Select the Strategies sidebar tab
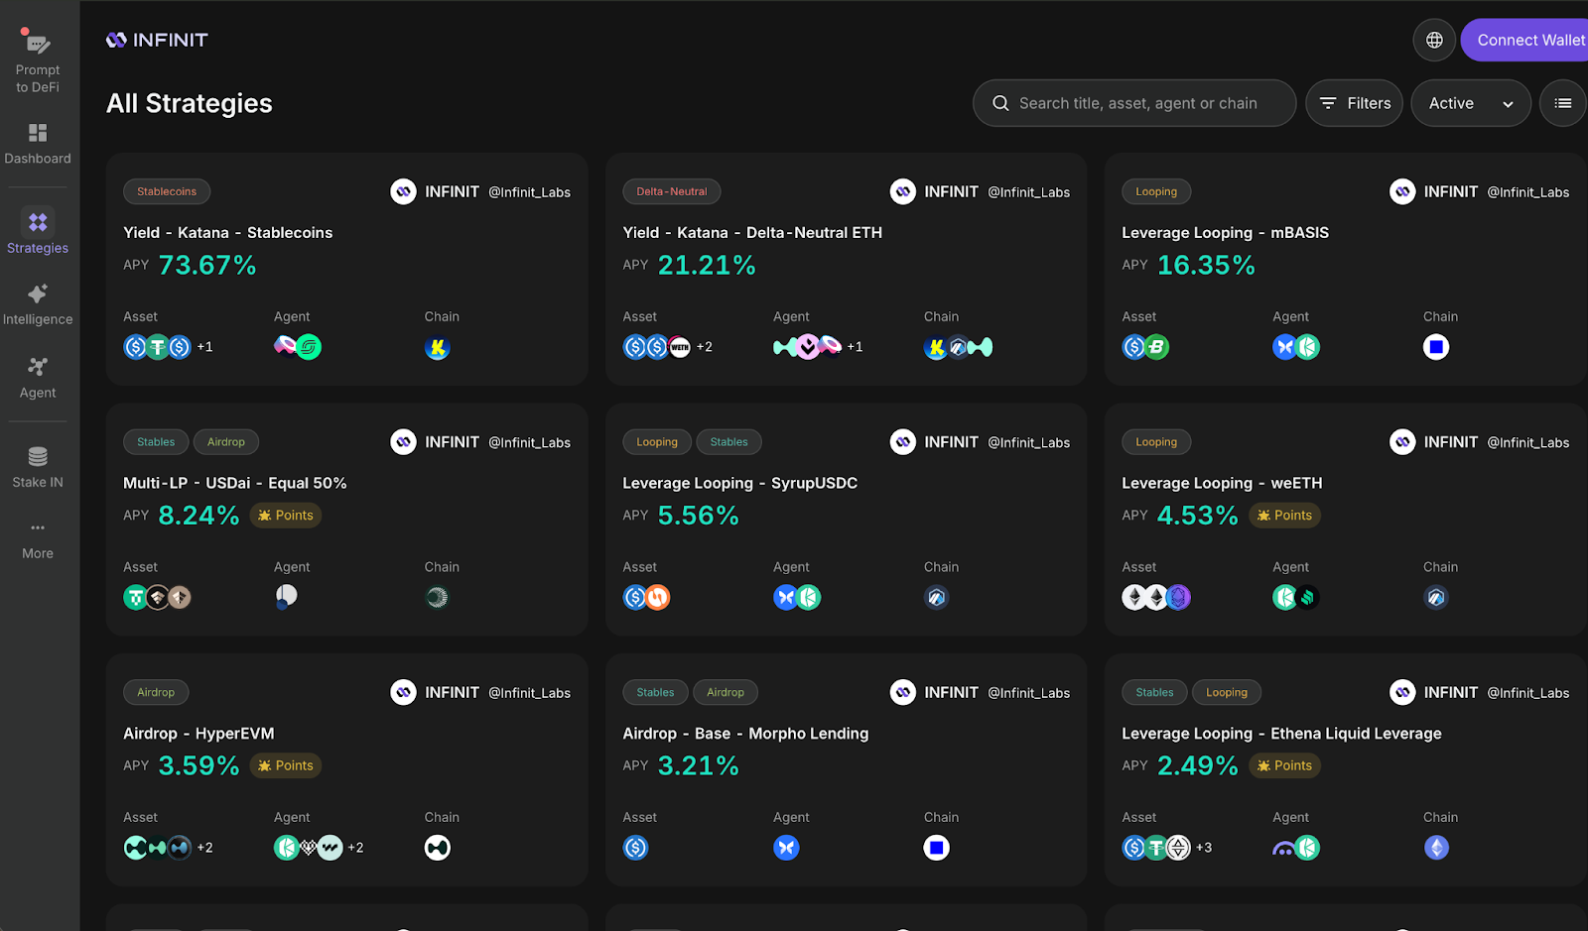The height and width of the screenshot is (931, 1588). [38, 233]
